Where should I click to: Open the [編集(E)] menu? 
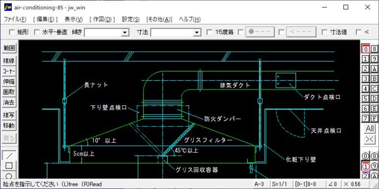coord(45,20)
